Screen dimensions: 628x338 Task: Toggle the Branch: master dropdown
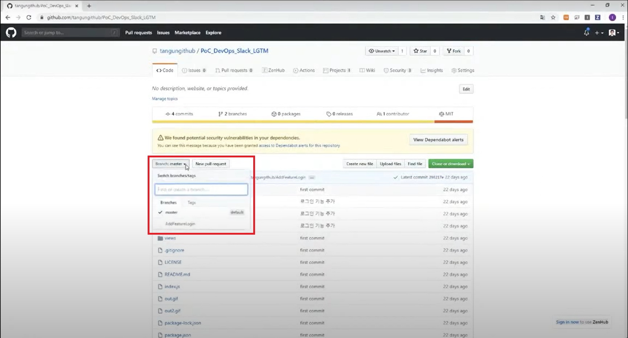coord(171,164)
